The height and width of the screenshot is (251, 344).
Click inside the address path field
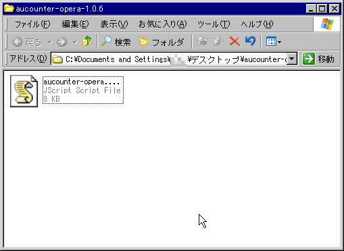tap(169, 59)
